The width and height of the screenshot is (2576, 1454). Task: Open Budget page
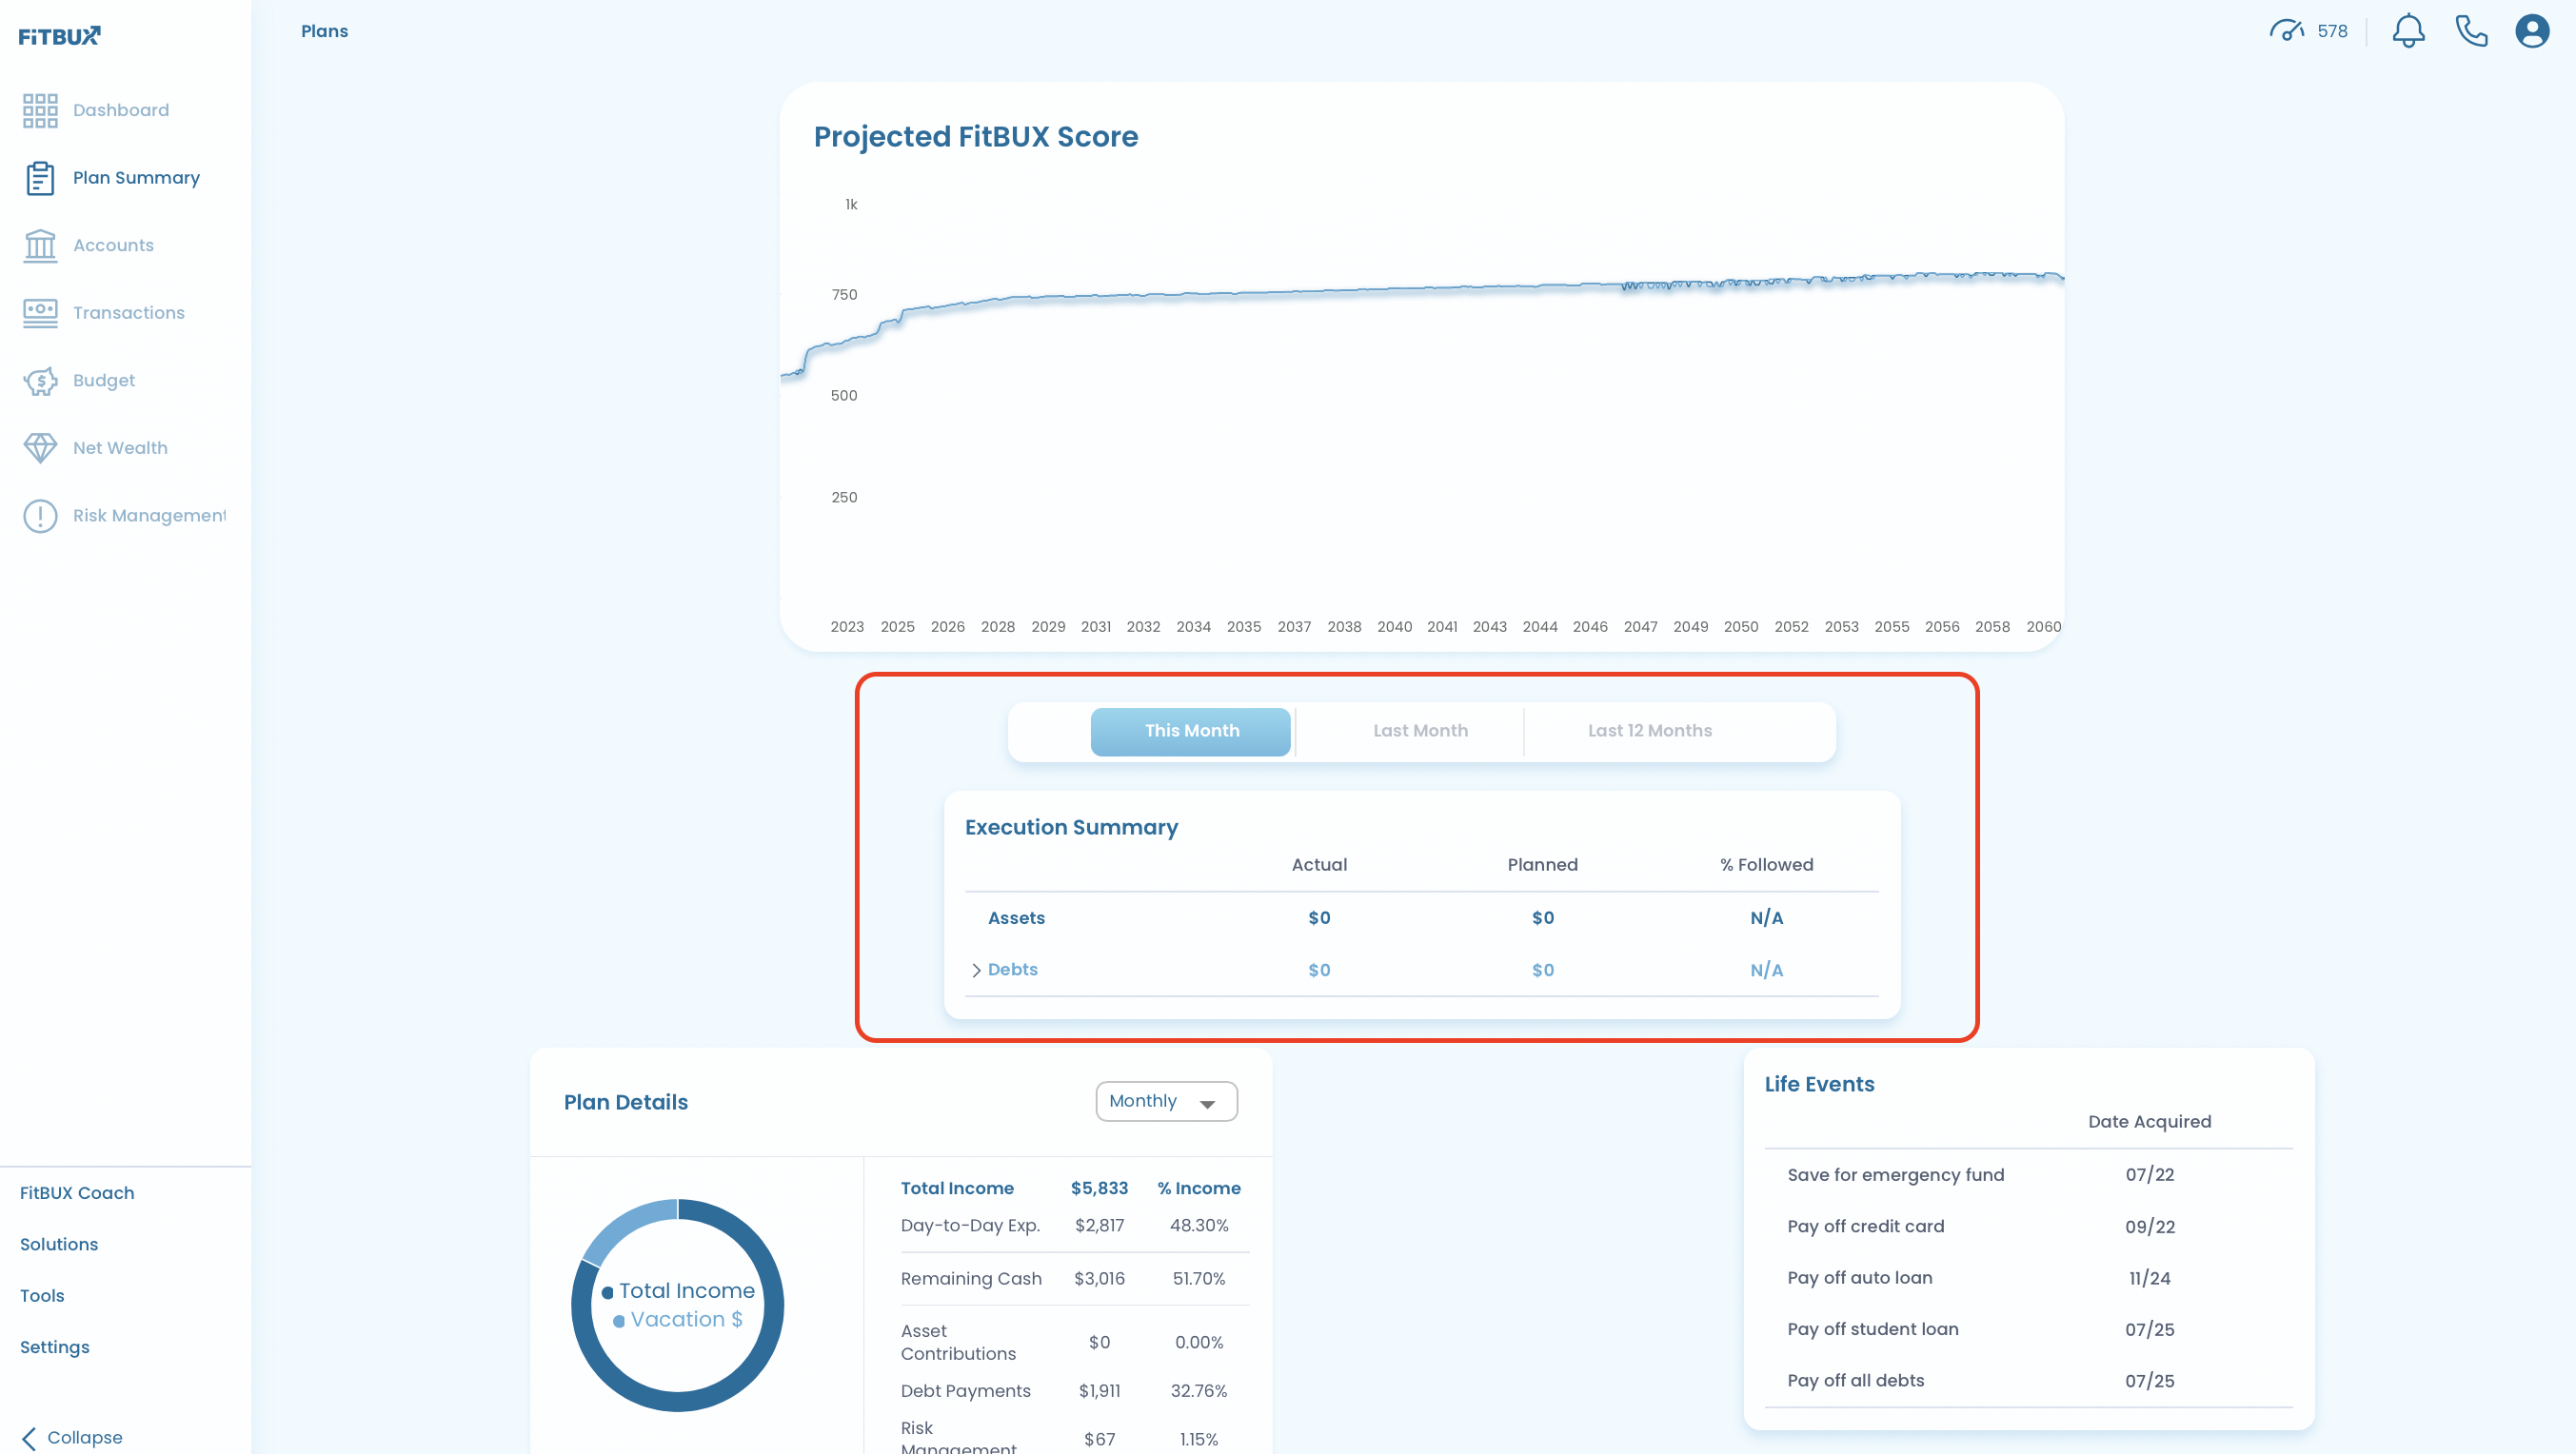[104, 381]
